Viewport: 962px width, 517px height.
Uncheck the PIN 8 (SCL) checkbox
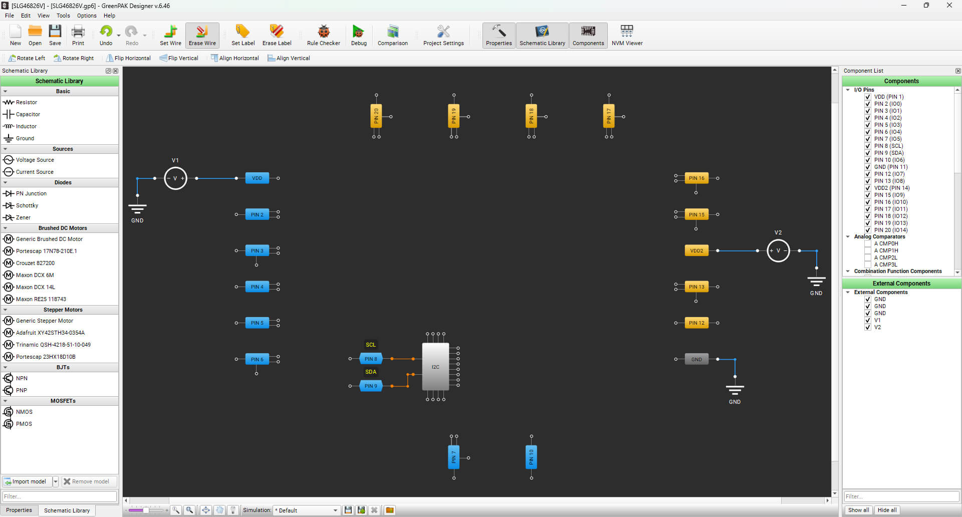[867, 146]
